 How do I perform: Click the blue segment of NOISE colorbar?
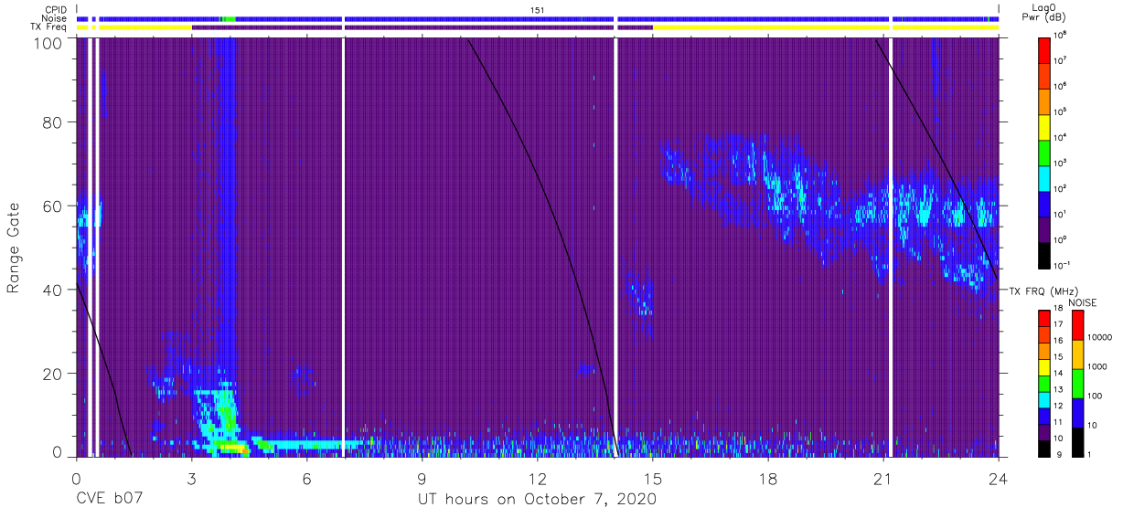click(1077, 413)
